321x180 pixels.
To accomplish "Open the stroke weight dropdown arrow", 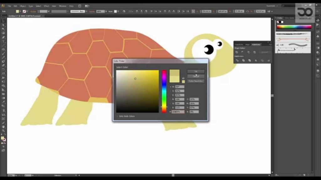I will [x=49, y=12].
